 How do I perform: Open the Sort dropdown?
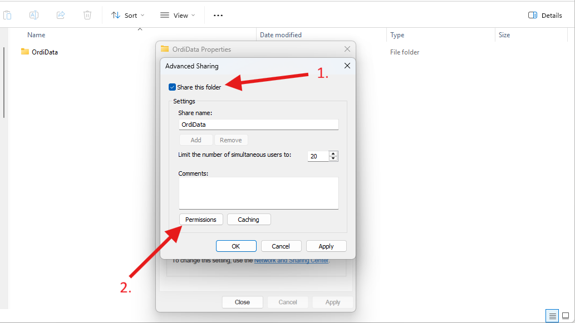tap(127, 16)
